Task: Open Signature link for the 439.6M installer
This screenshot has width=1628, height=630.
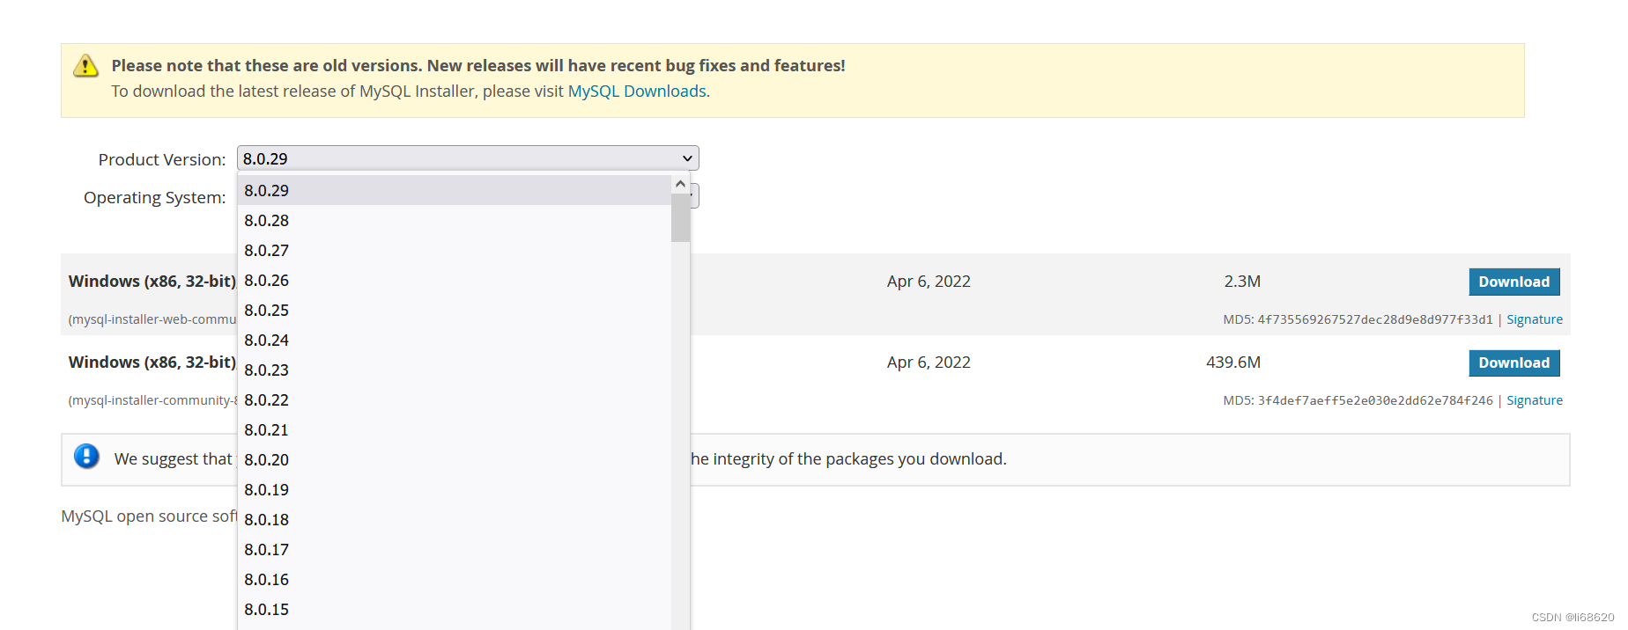Action: pyautogui.click(x=1535, y=400)
